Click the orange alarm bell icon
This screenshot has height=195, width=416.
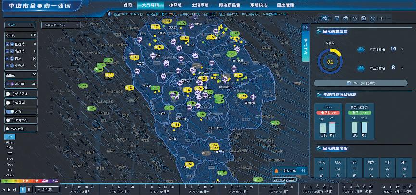[x=276, y=171]
